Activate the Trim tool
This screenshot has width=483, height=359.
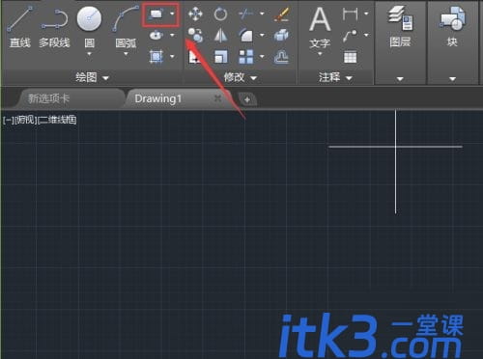pos(246,14)
